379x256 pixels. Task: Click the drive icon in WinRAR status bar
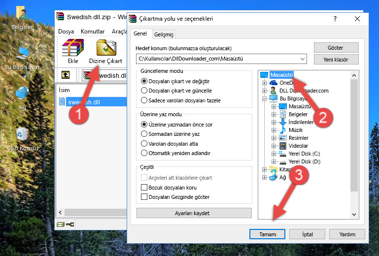pyautogui.click(x=61, y=224)
